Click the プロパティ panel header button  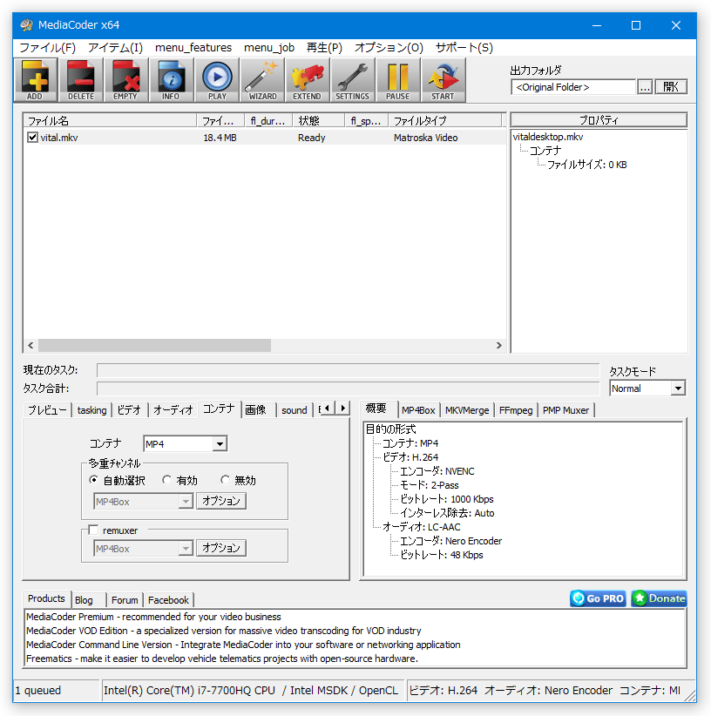coord(599,120)
